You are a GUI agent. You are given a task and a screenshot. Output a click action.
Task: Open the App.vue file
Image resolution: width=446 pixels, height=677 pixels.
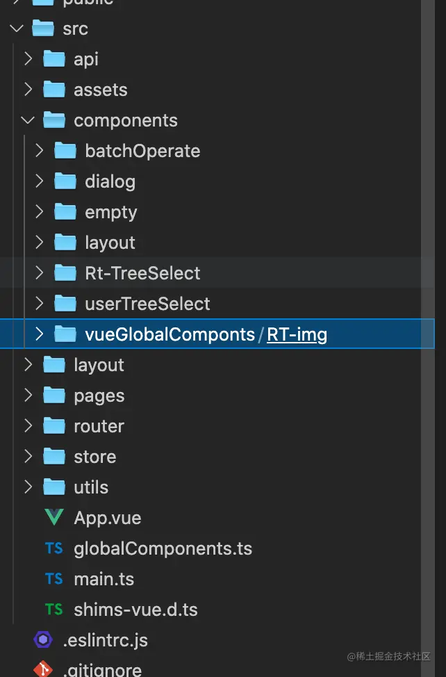(107, 518)
